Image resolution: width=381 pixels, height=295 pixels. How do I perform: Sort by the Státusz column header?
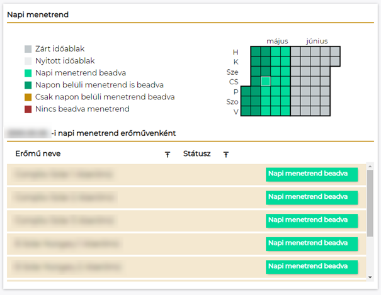coord(196,153)
